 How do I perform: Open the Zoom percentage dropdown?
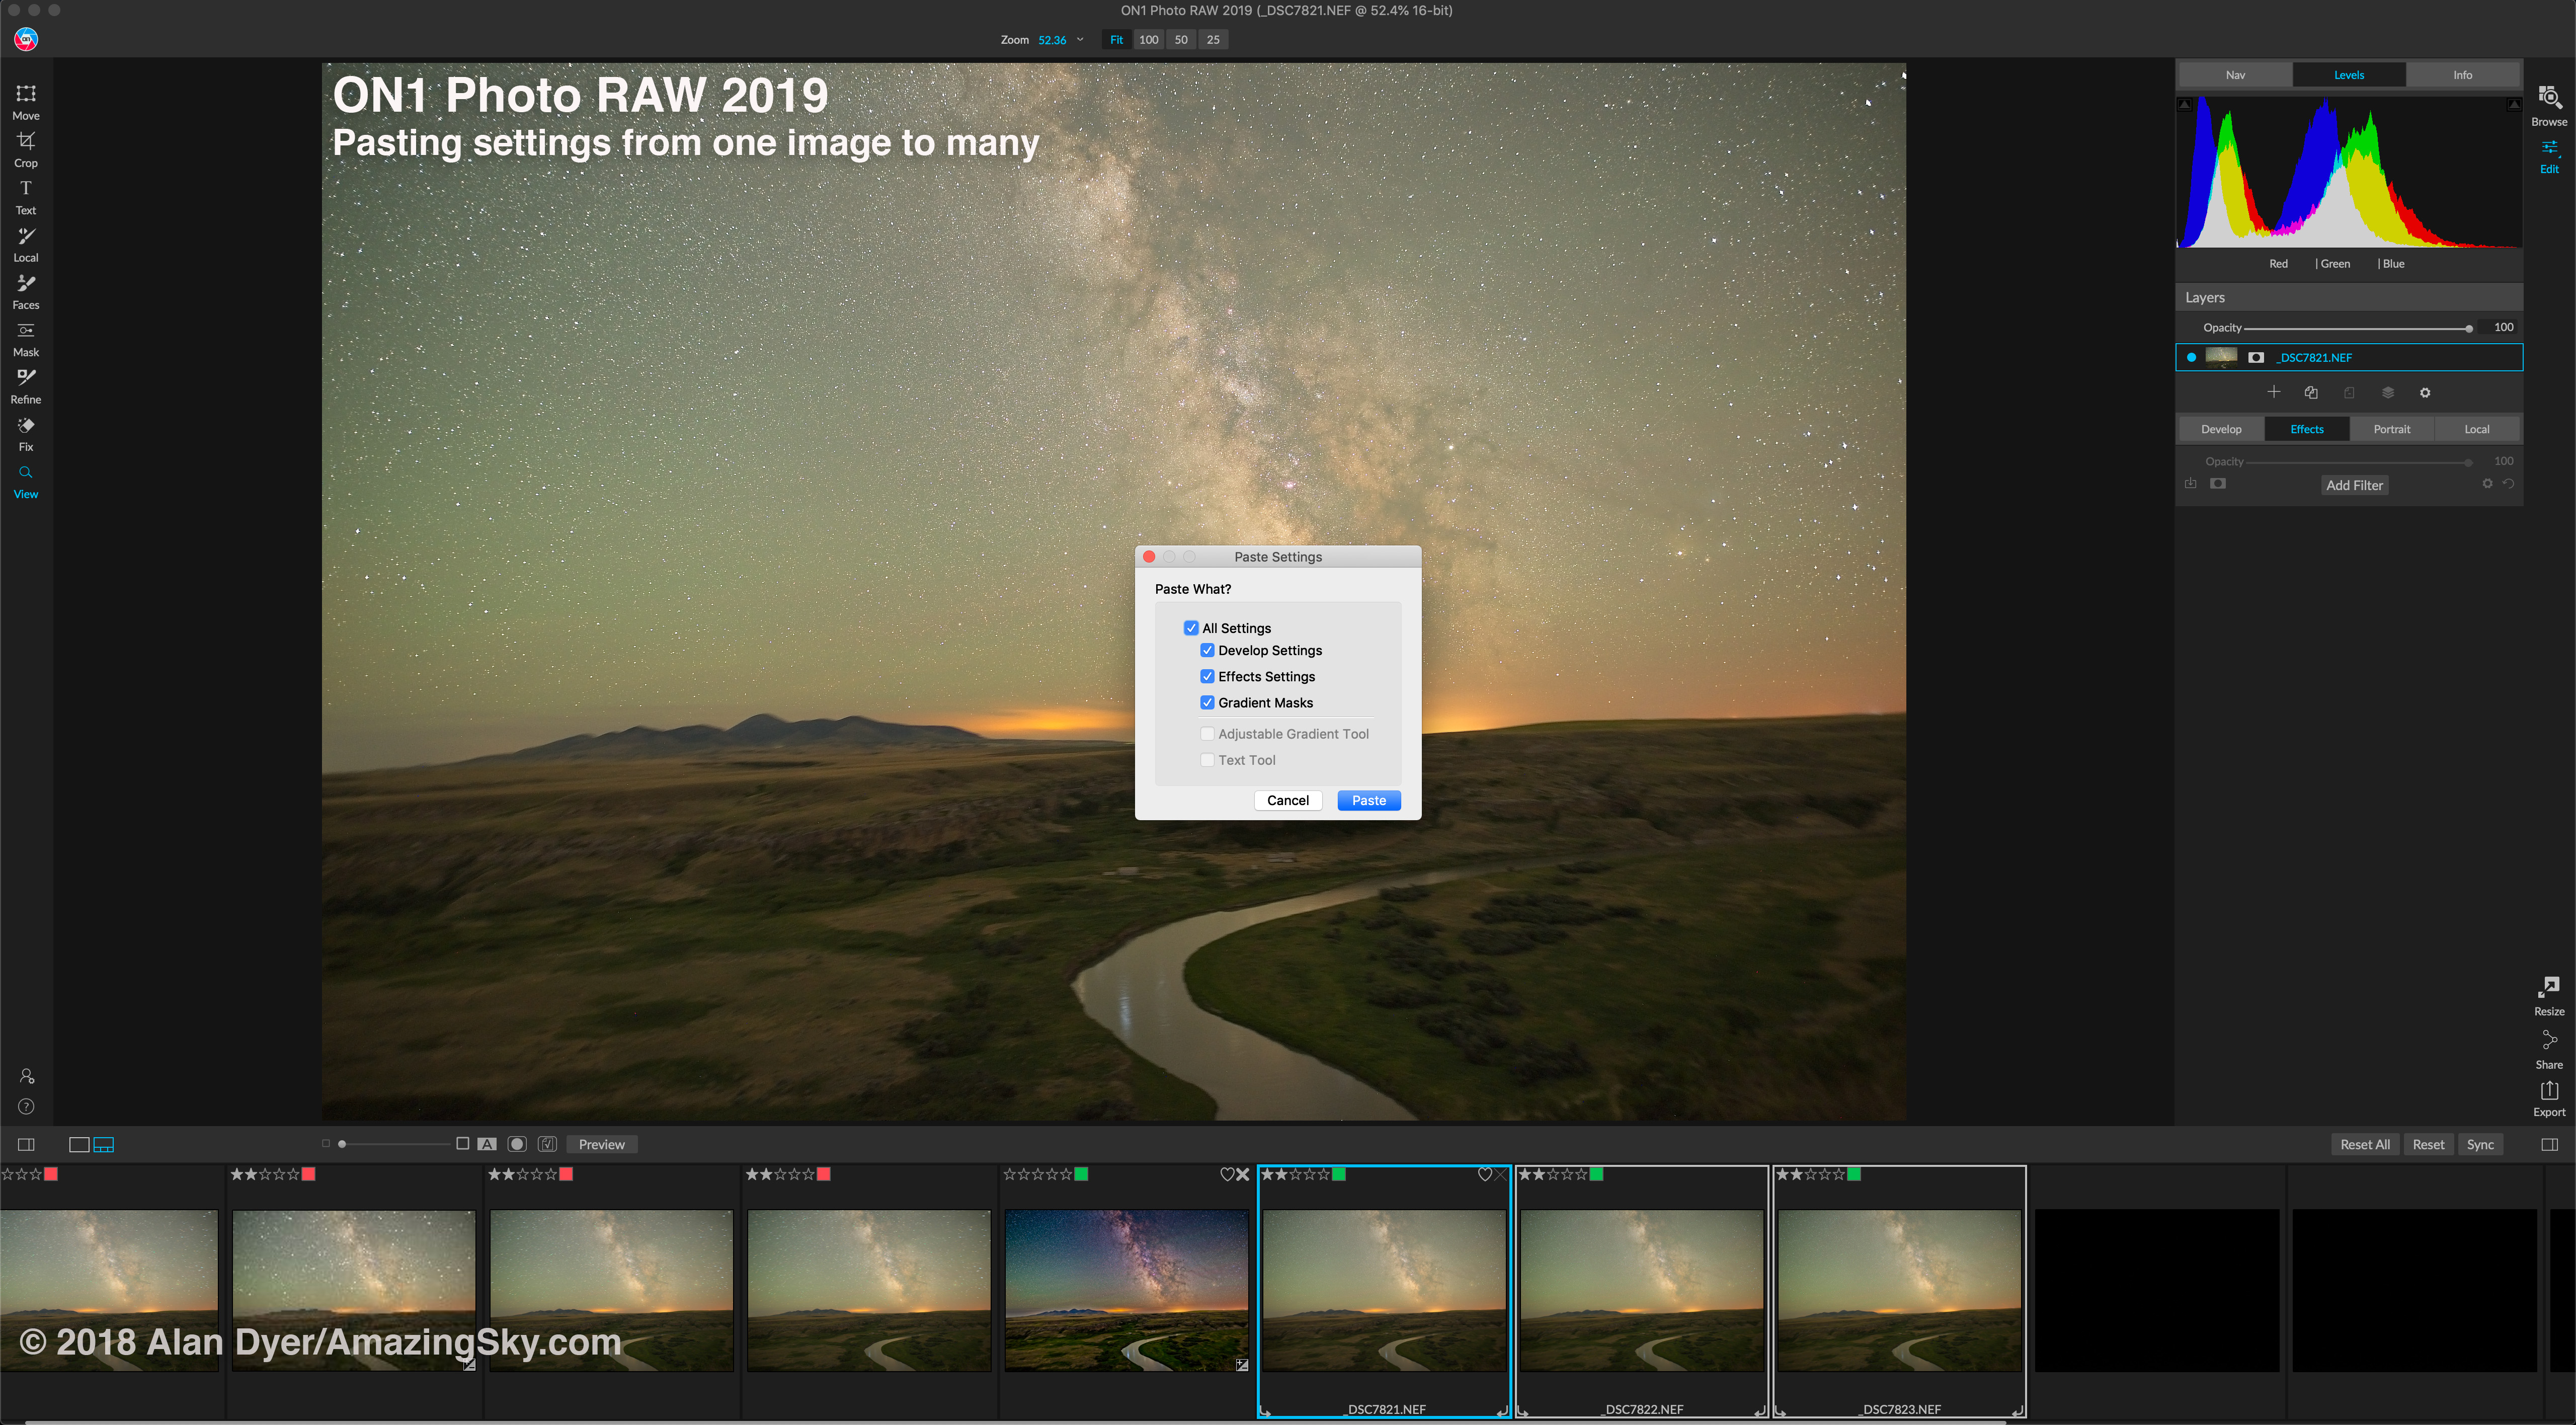[x=1080, y=40]
